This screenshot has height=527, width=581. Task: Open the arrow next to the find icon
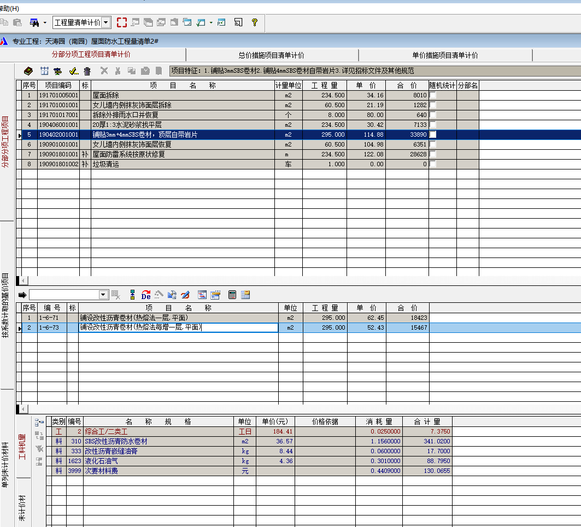point(45,22)
